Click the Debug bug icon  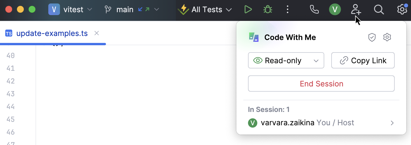pyautogui.click(x=267, y=10)
